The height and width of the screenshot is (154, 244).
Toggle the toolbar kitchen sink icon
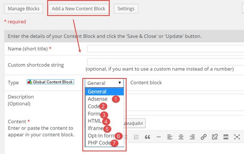(226, 137)
